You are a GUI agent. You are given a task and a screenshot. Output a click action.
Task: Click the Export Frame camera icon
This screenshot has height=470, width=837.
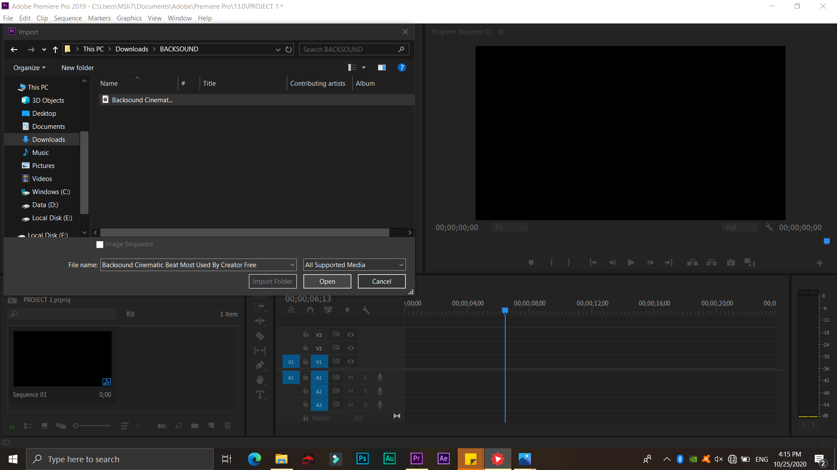pyautogui.click(x=731, y=262)
